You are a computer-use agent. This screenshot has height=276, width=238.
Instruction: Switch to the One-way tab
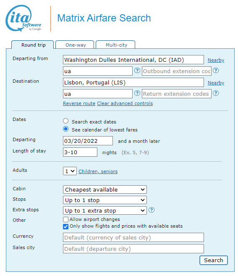(75, 45)
